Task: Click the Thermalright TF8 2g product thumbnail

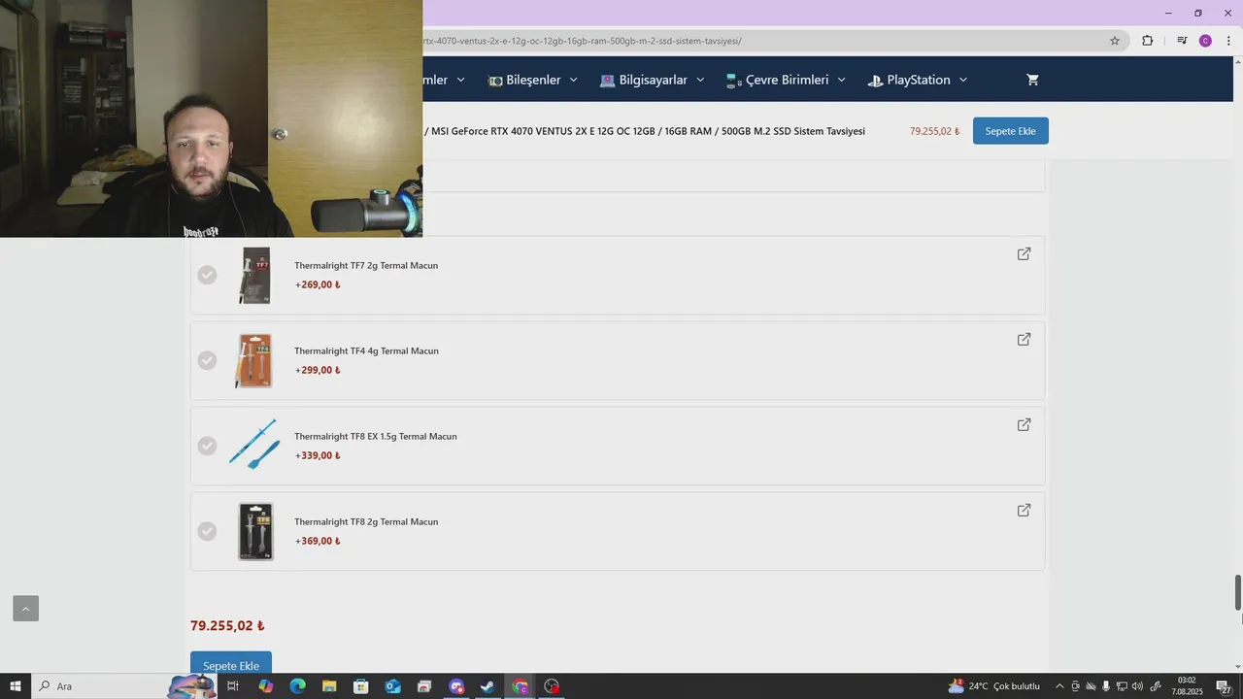Action: (255, 531)
